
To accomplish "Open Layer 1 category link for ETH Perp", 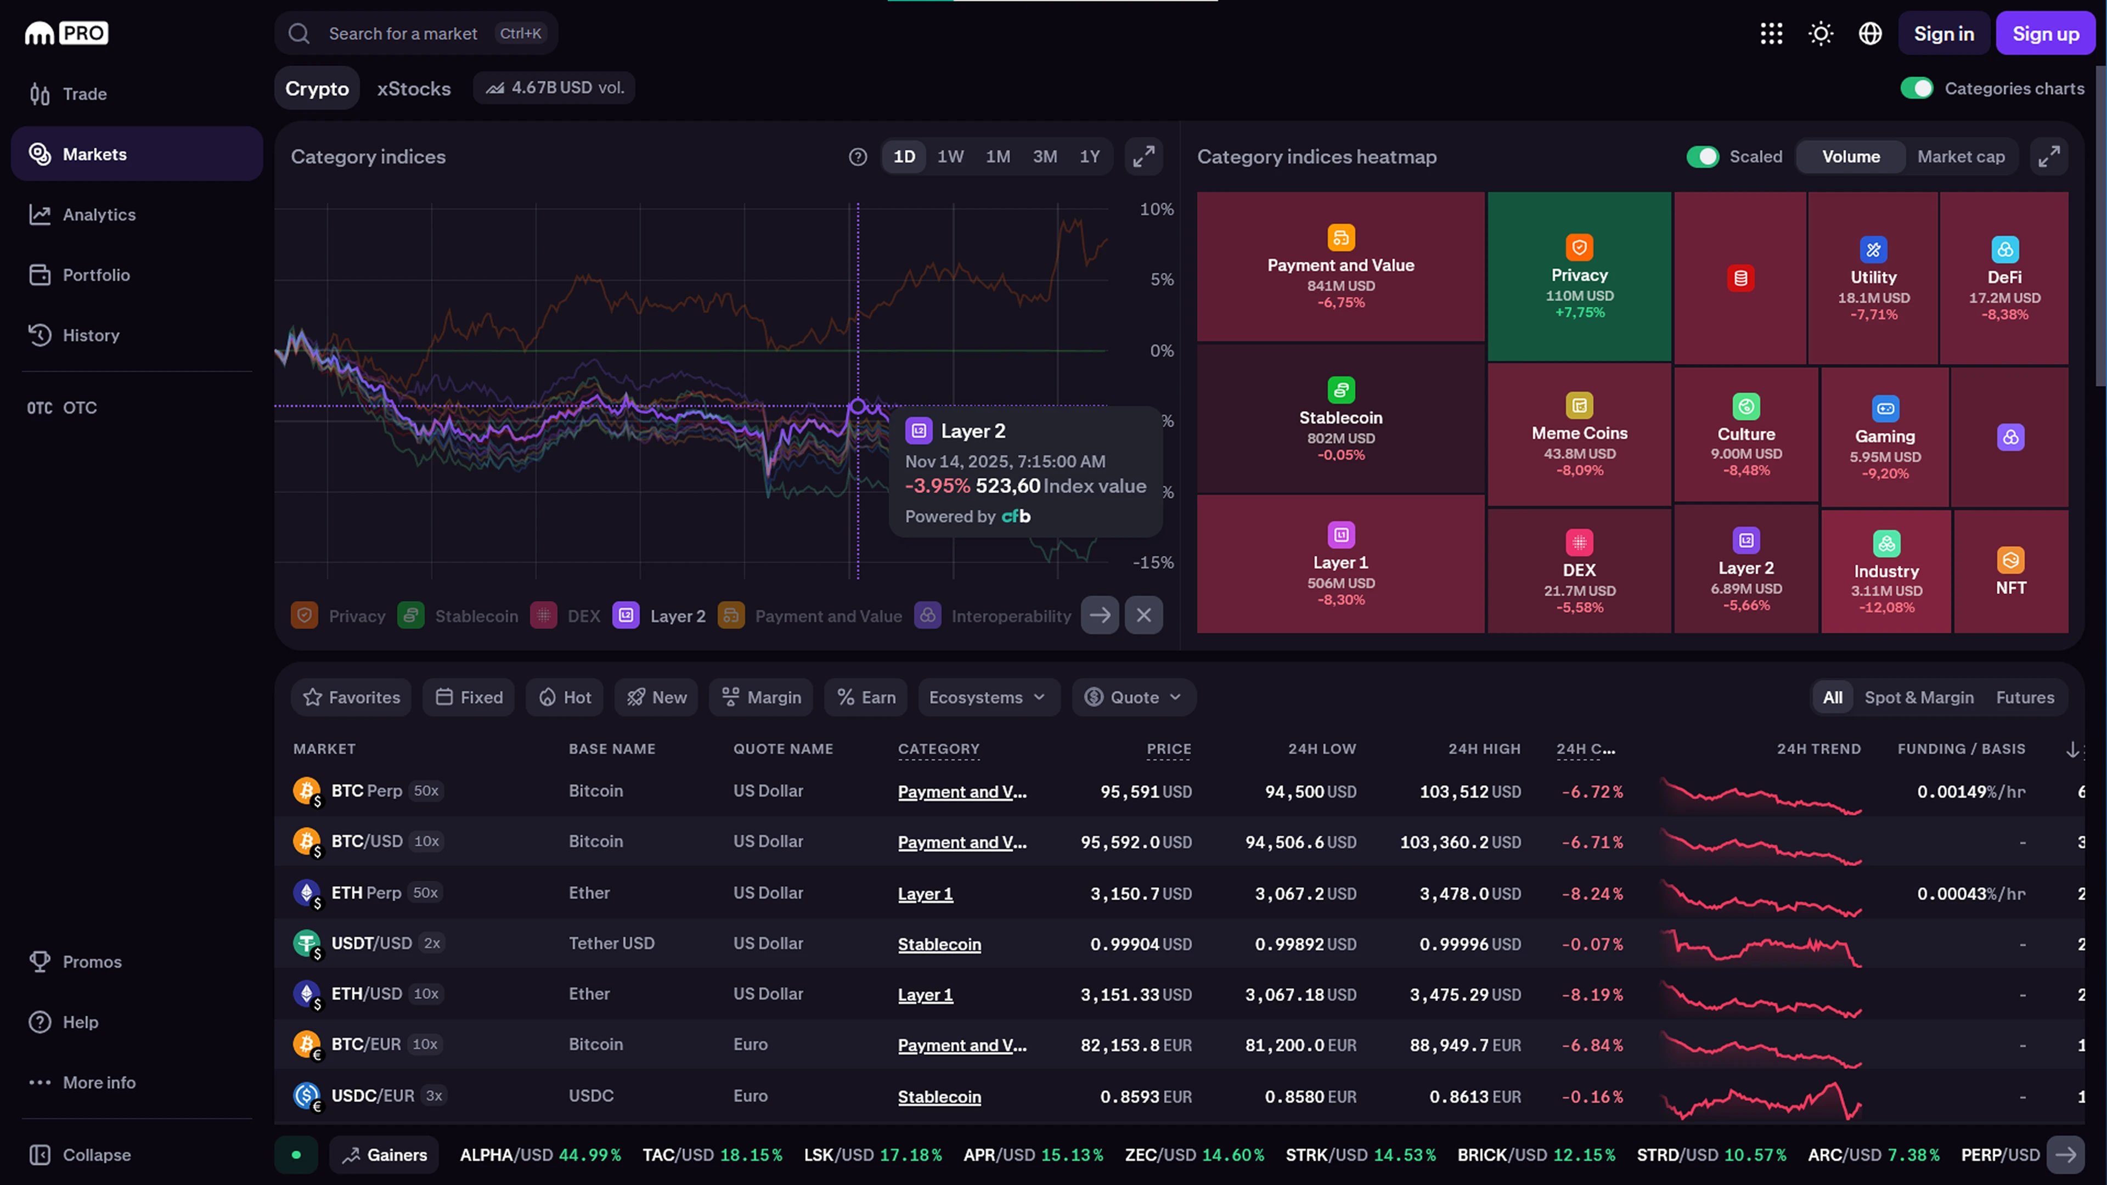I will (x=925, y=894).
